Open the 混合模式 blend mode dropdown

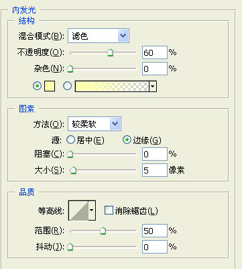[99, 36]
